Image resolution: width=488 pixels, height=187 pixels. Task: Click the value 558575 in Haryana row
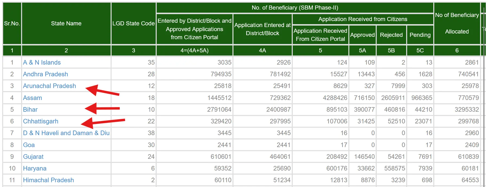click(394, 168)
